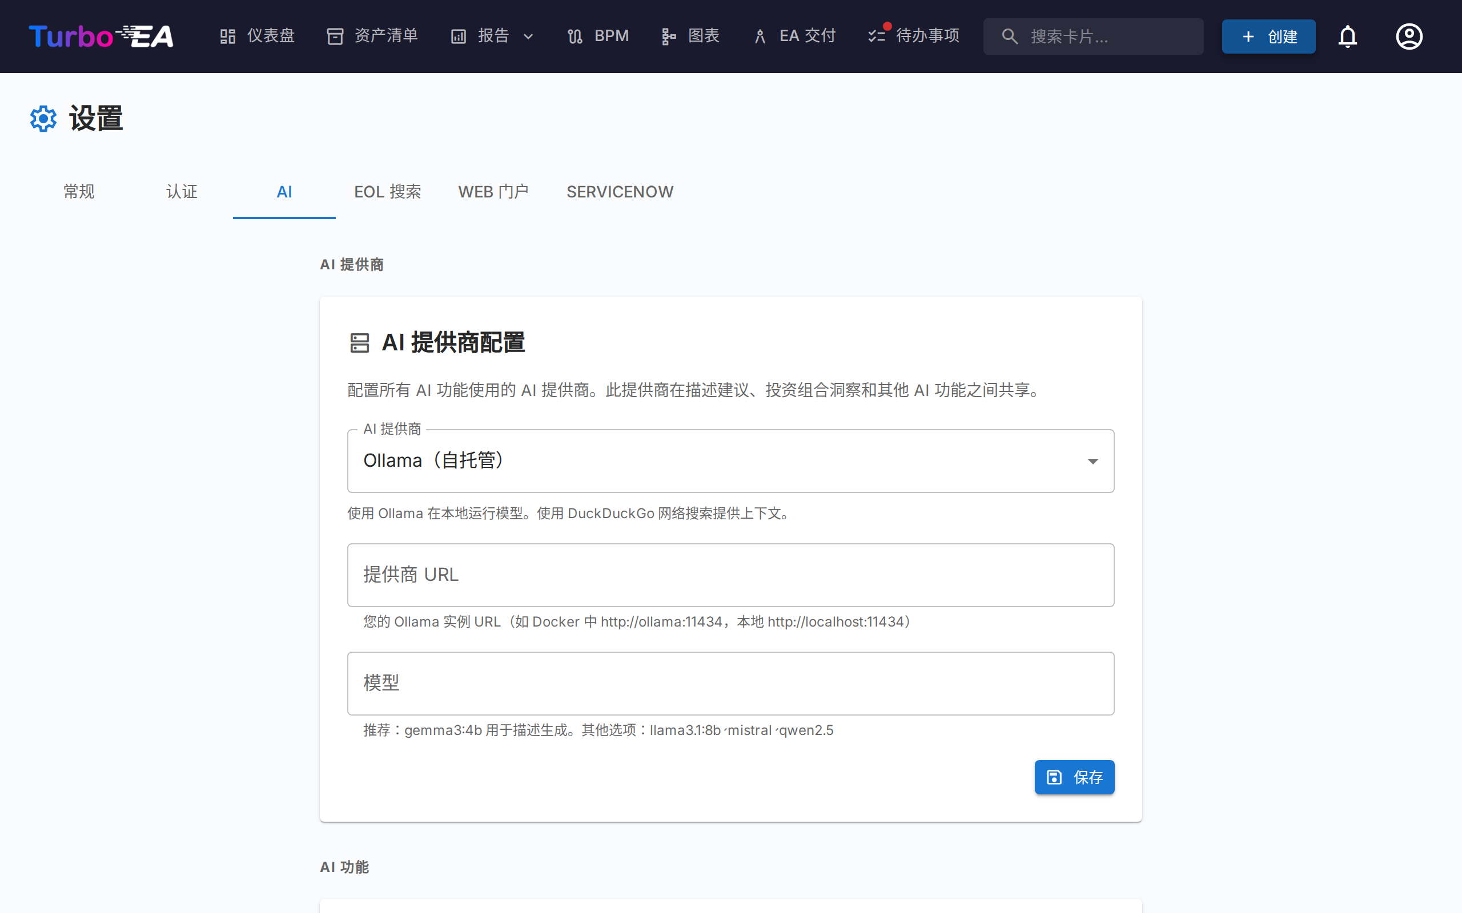This screenshot has width=1462, height=913.
Task: Open the notification bell
Action: tap(1348, 36)
